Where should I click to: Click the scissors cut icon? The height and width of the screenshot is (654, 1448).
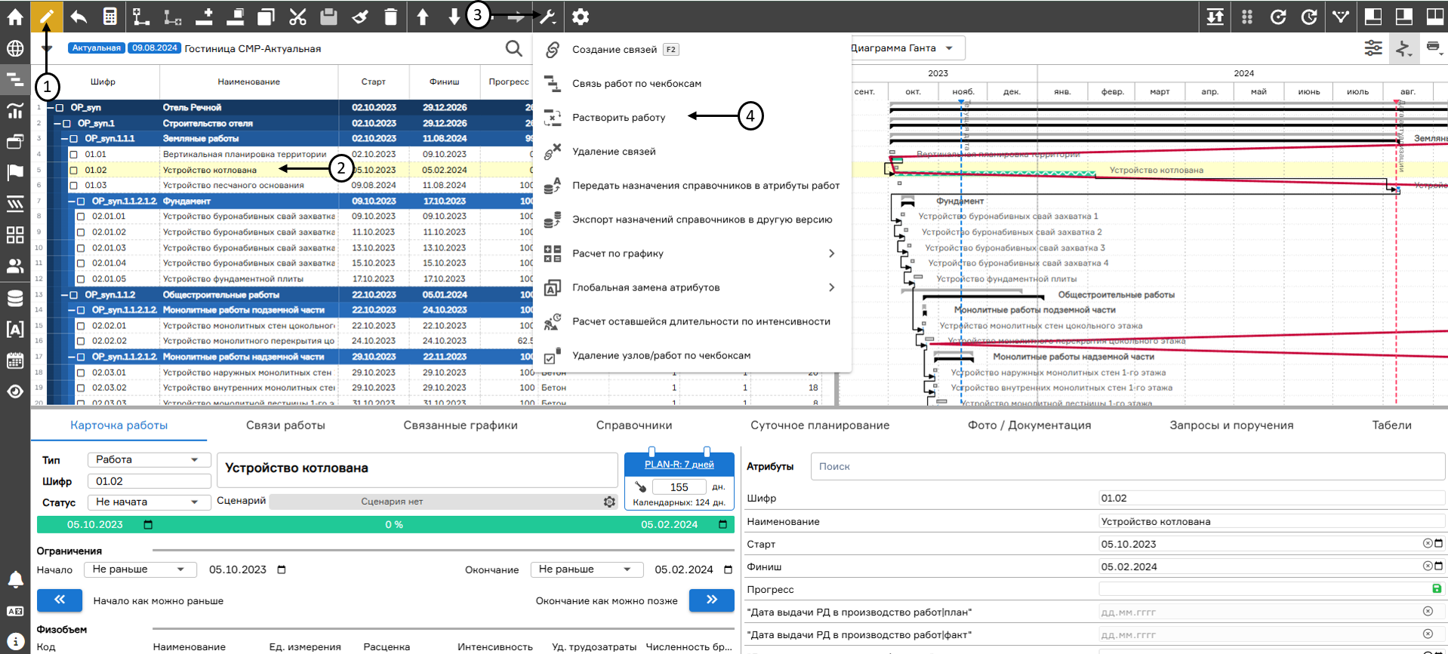tap(297, 16)
